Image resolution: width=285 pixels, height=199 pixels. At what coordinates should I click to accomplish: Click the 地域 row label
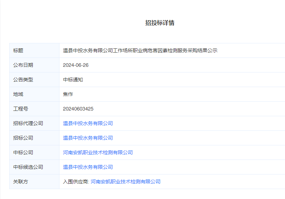pos(18,94)
